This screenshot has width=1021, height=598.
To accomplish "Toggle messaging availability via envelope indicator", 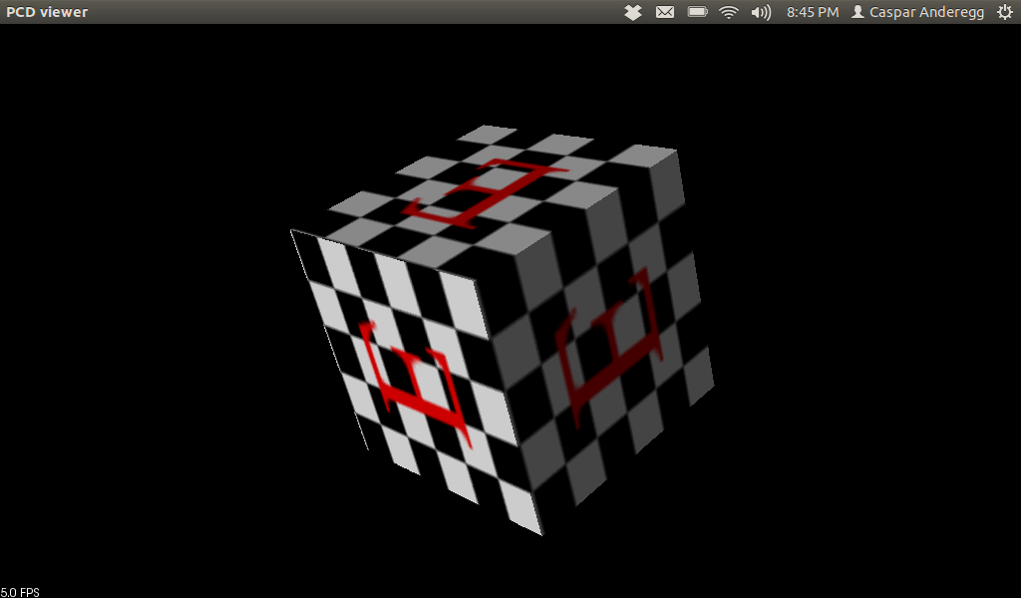I will [665, 12].
